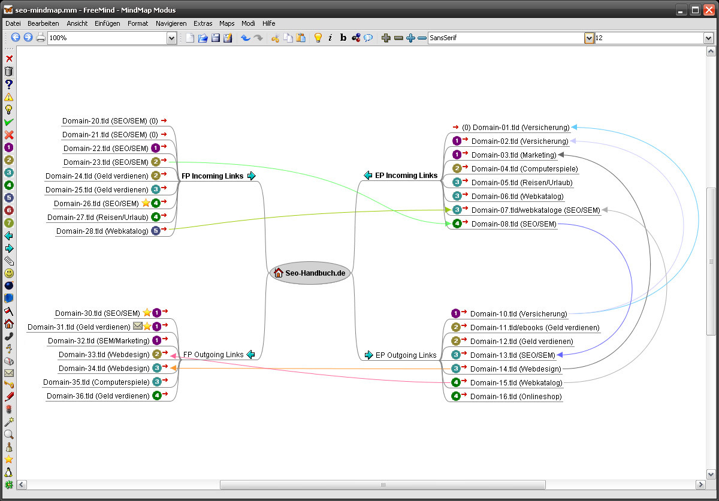The image size is (719, 501).
Task: Add the telephone handset icon from sidebar
Action: click(9, 336)
